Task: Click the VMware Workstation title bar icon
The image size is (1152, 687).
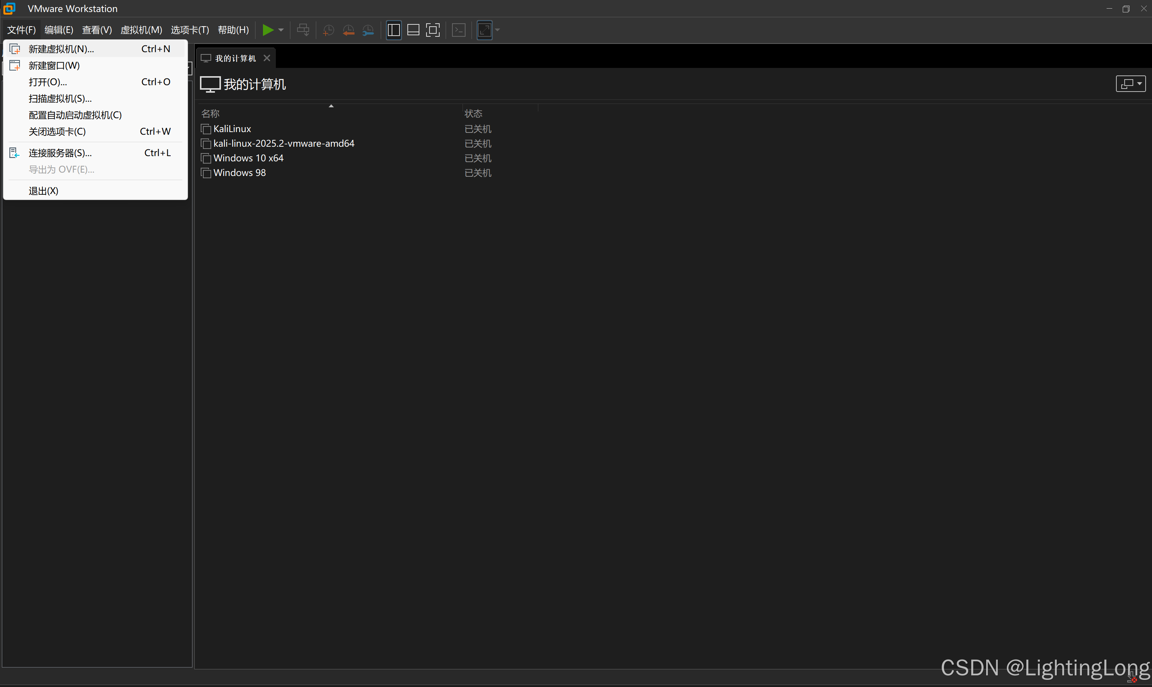Action: [x=9, y=8]
